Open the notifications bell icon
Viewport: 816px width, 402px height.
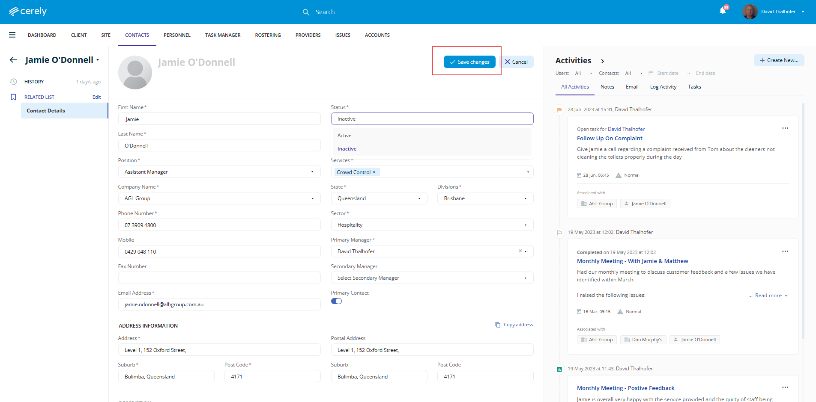[723, 11]
